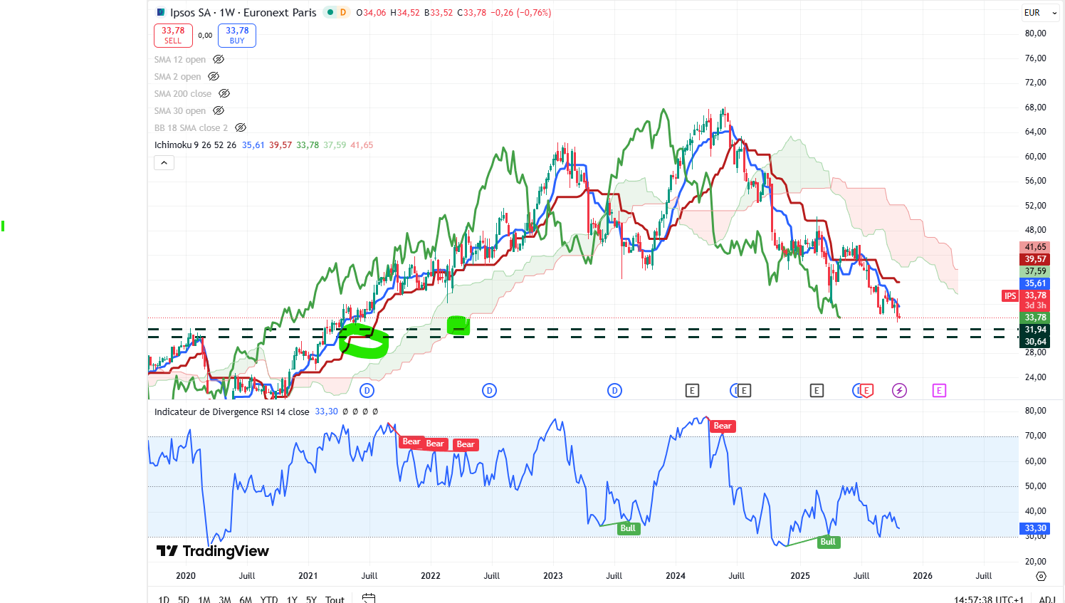The width and height of the screenshot is (1065, 603).
Task: Click the Bear divergence label near 2024
Action: [x=723, y=426]
